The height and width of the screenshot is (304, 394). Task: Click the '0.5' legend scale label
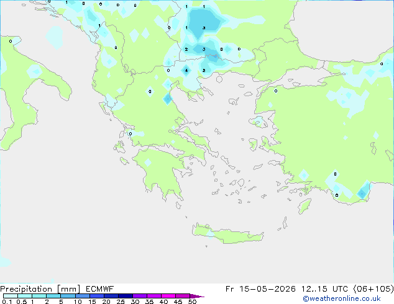coord(21,302)
